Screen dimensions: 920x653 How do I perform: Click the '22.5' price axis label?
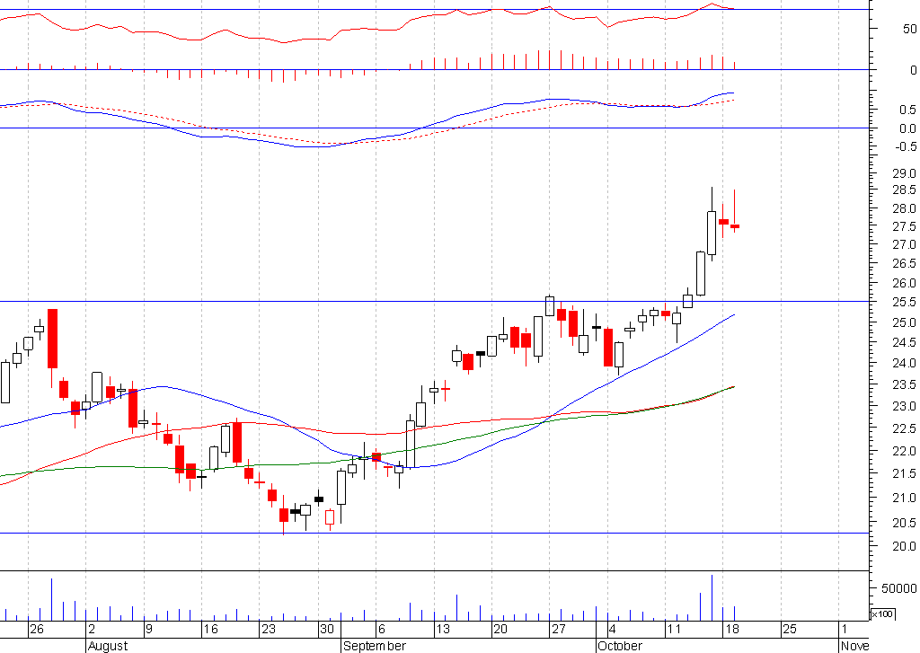904,428
